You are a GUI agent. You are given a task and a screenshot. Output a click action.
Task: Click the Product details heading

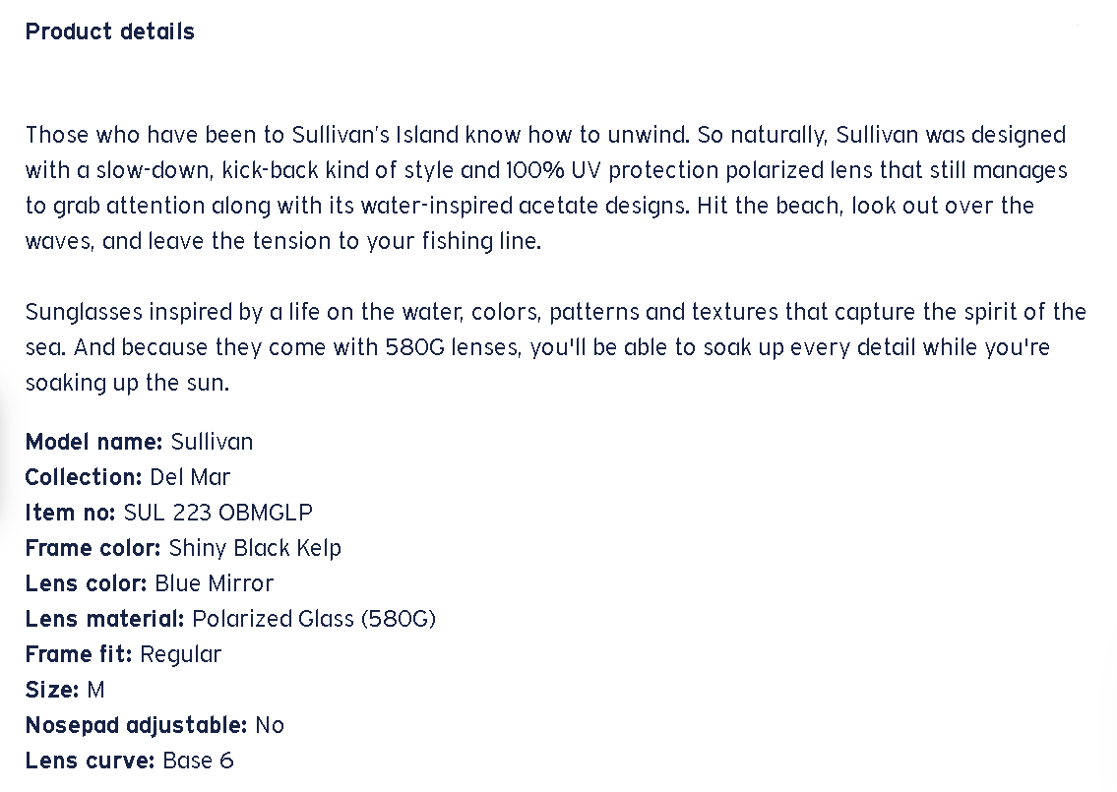110,31
